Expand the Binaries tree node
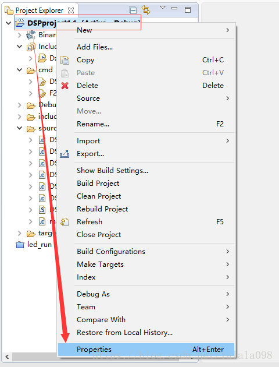This screenshot has width=279, height=367. (x=20, y=35)
